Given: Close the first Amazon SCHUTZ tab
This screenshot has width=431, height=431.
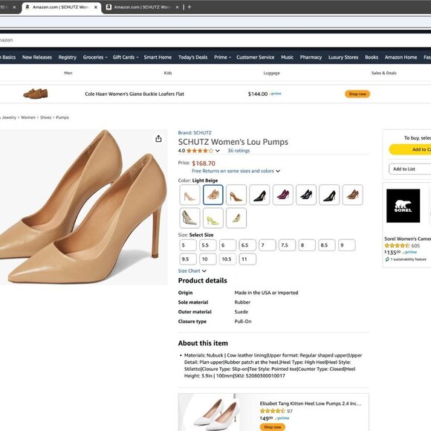Looking at the screenshot, I should 96,7.
